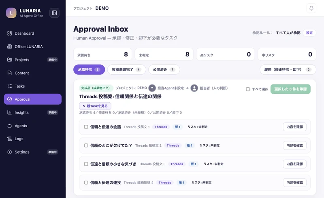Click the Projects folder icon
The height and width of the screenshot is (198, 324).
9,60
